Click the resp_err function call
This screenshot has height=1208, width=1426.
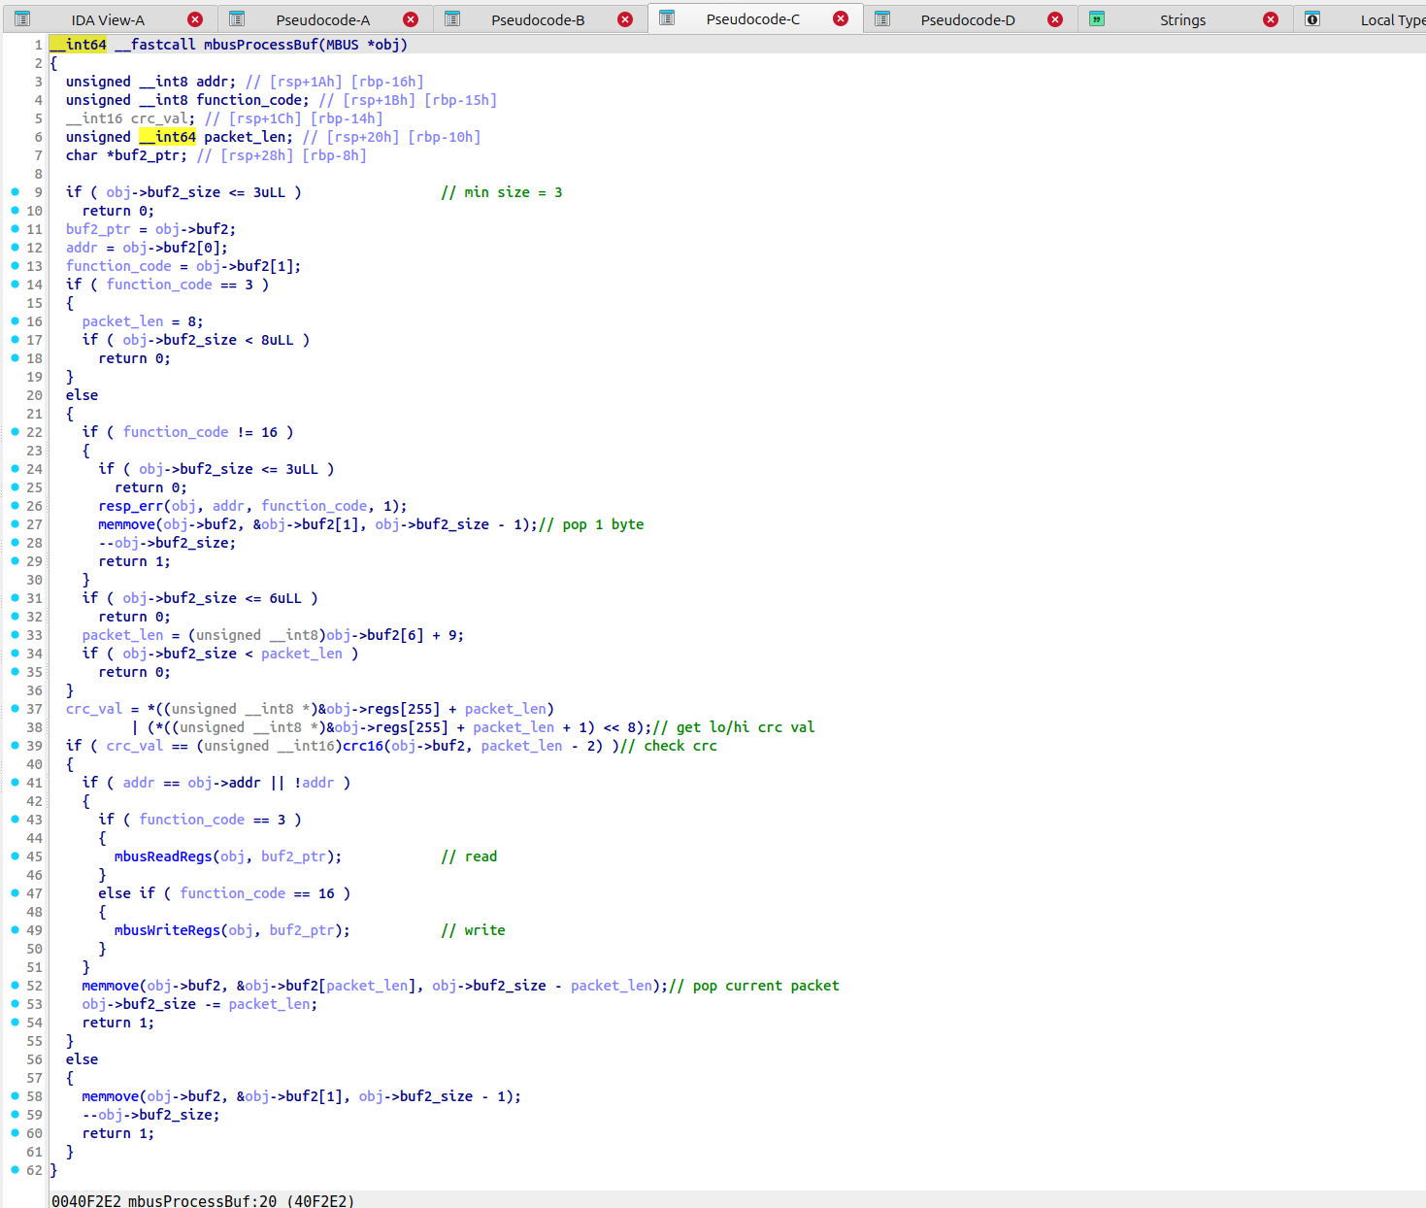tap(130, 505)
